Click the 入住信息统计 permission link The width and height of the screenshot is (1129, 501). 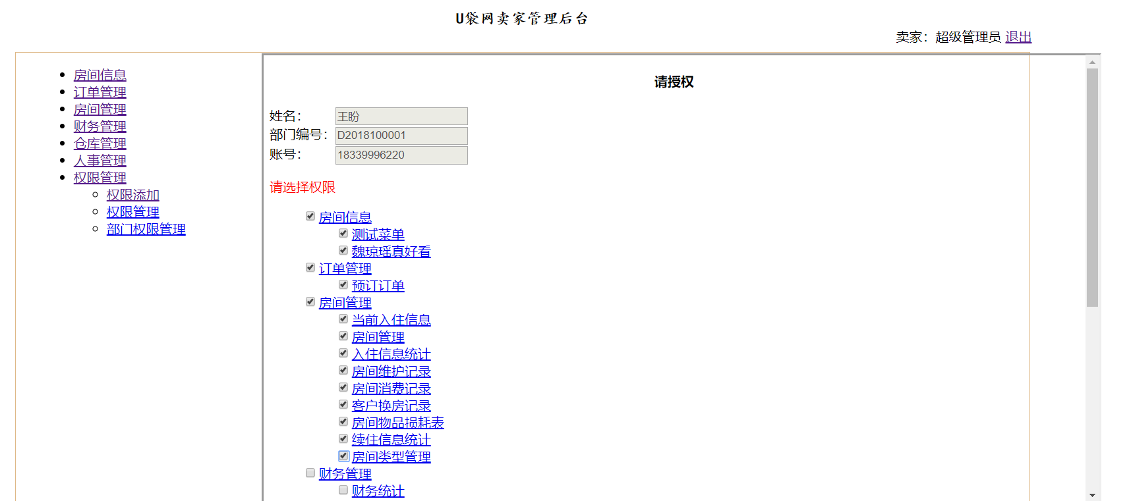pos(391,354)
